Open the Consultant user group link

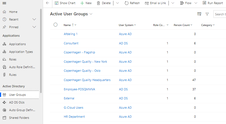[x=71, y=43]
